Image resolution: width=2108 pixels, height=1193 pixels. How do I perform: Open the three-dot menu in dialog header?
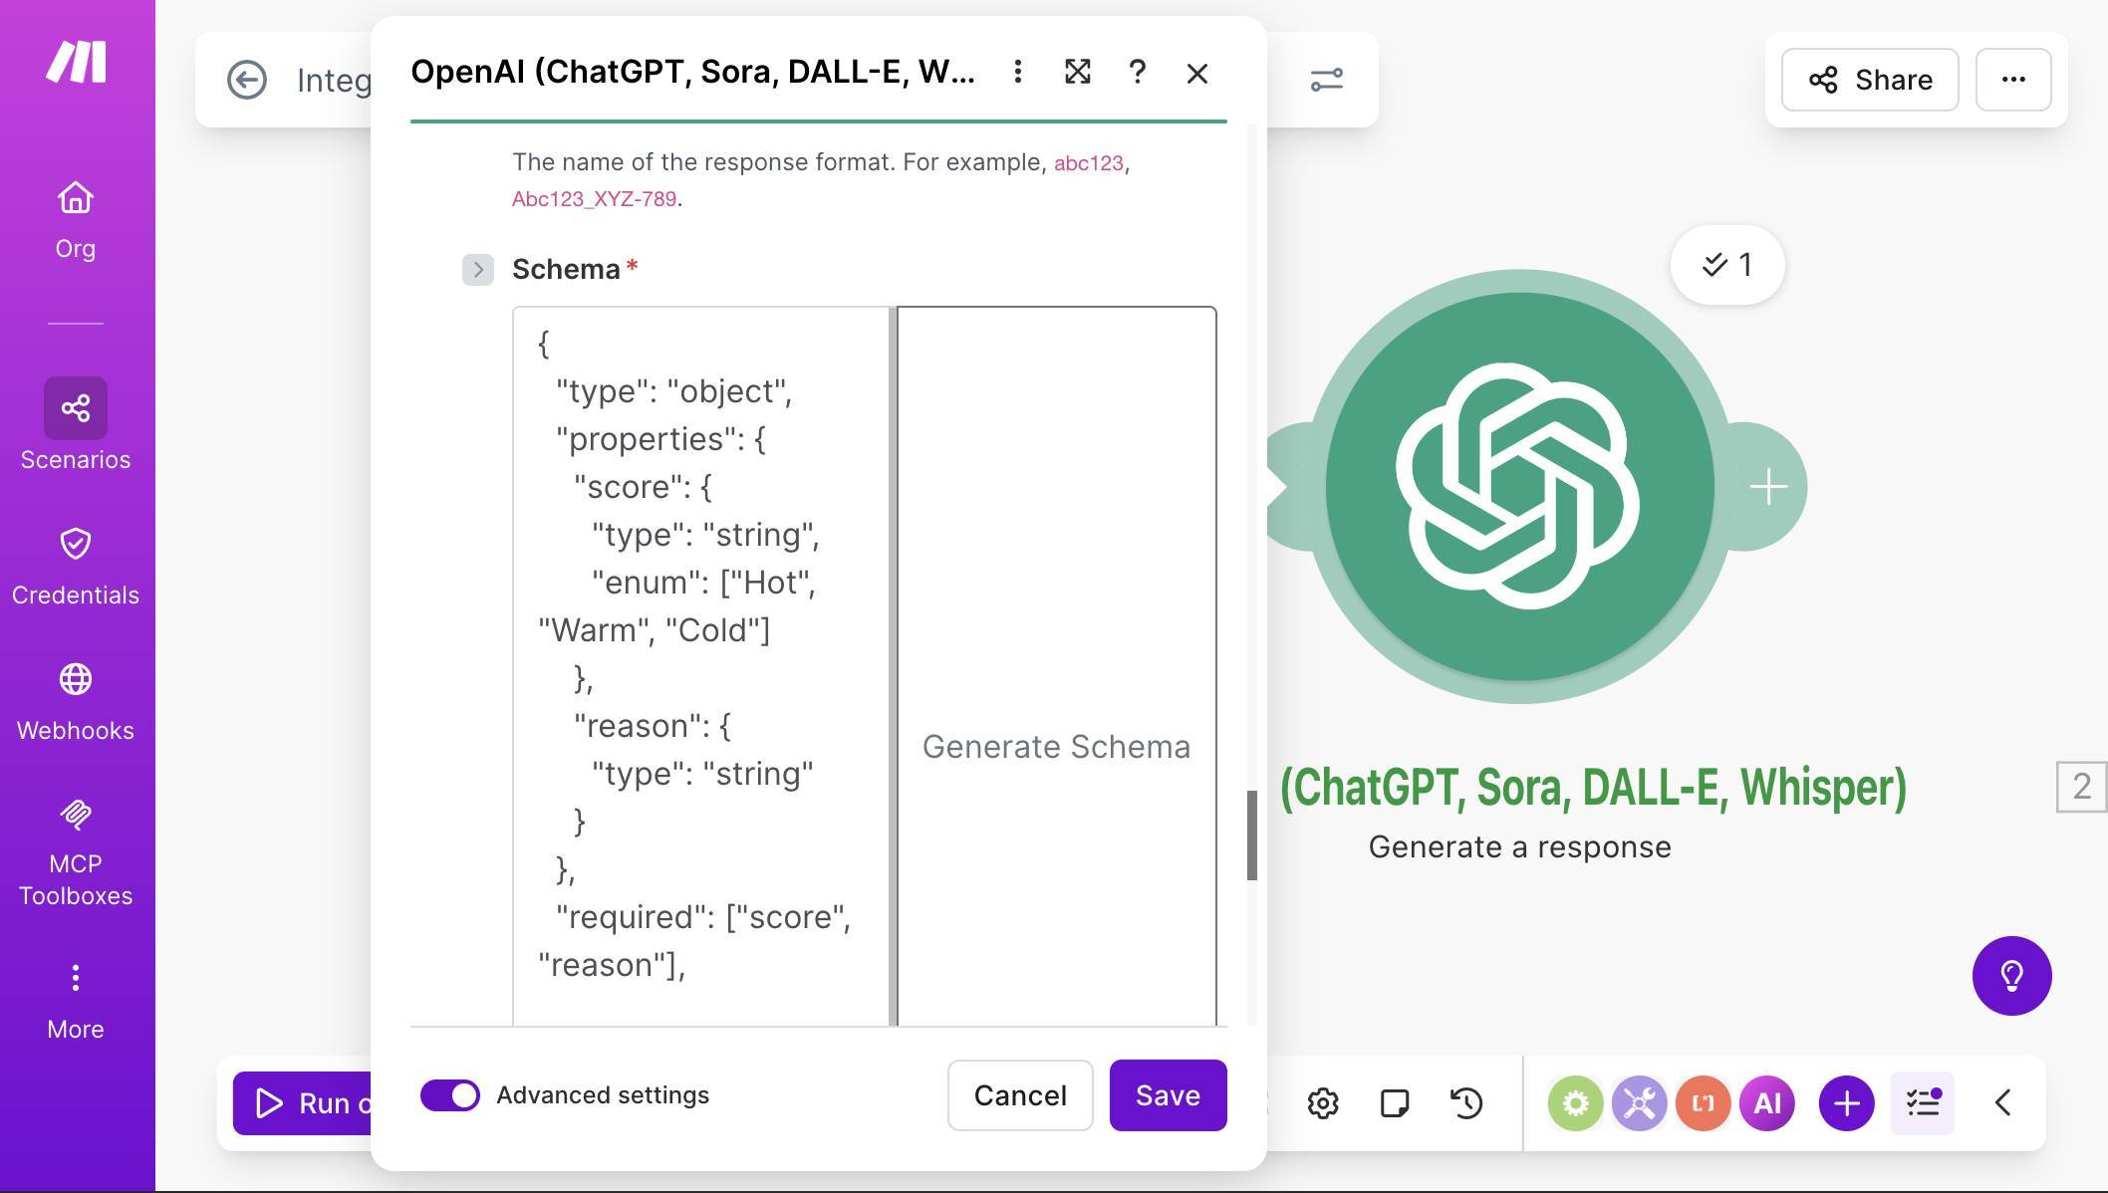tap(1017, 73)
